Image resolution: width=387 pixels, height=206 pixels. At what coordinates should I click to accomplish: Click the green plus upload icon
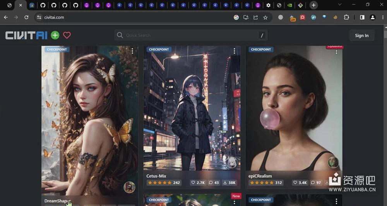pos(55,35)
